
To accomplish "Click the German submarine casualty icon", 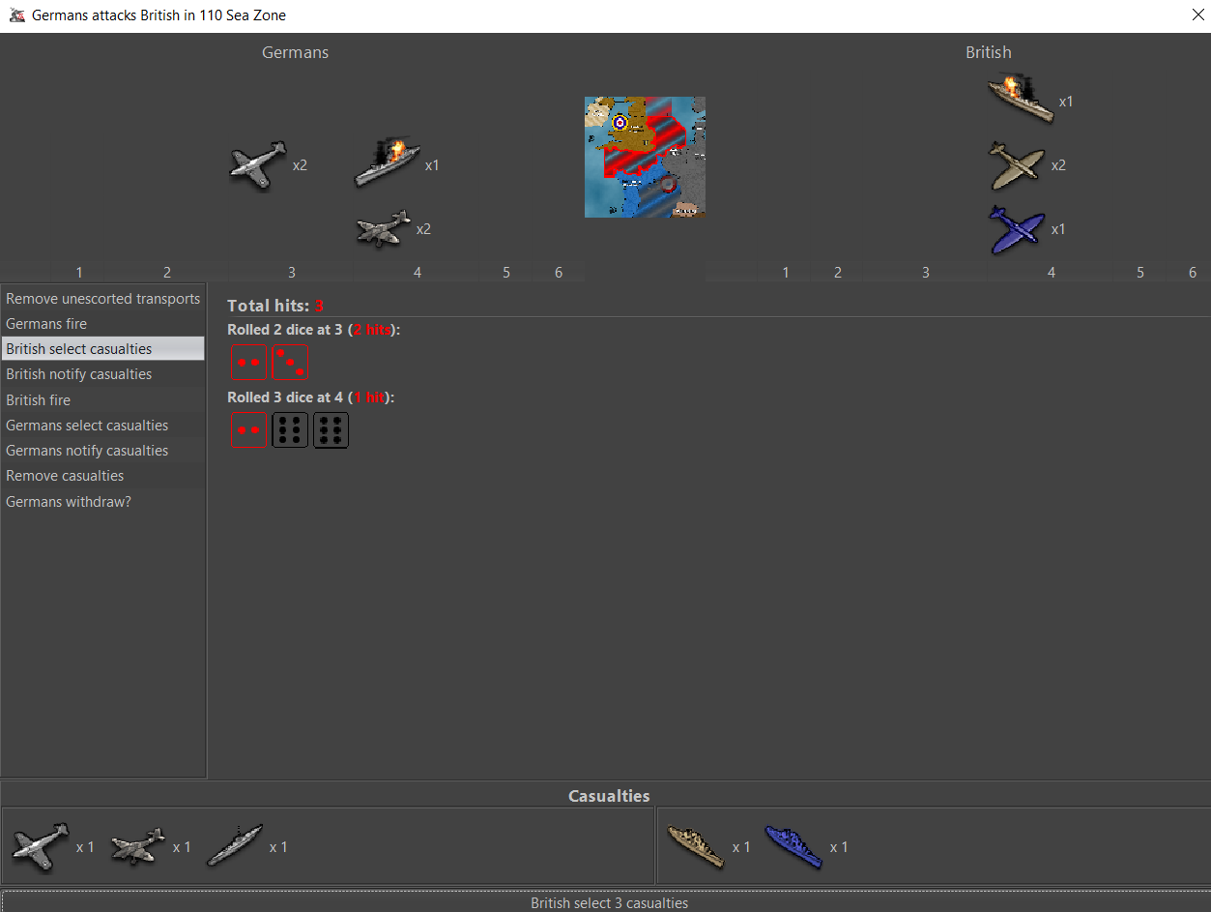I will coord(235,846).
